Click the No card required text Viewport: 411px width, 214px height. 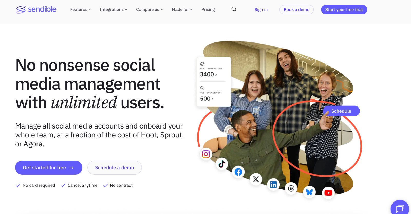(39, 185)
